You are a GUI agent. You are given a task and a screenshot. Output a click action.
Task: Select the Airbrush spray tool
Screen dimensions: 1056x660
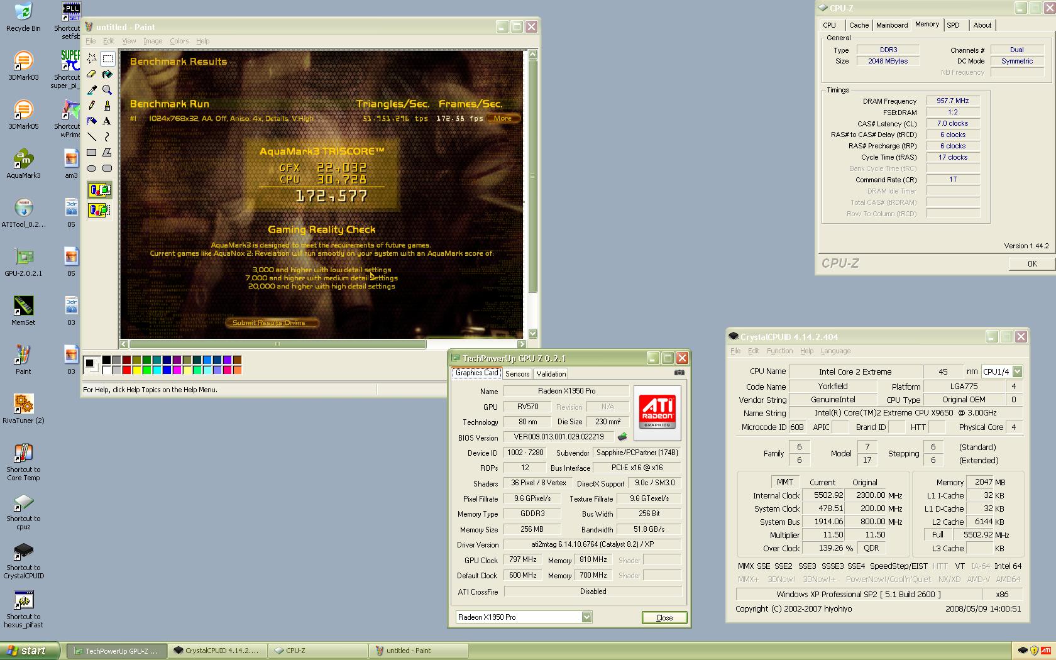tap(92, 121)
